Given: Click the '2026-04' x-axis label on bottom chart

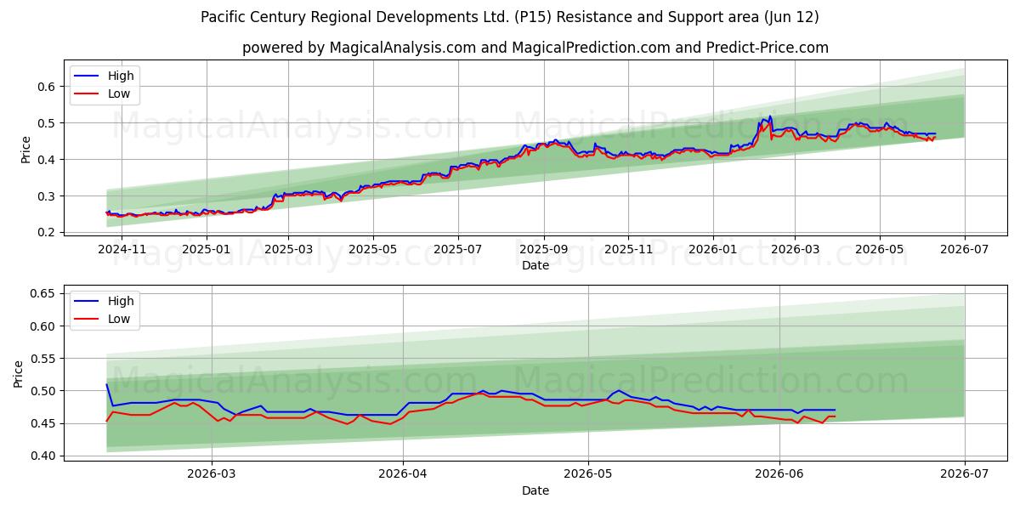Looking at the screenshot, I should (x=402, y=475).
